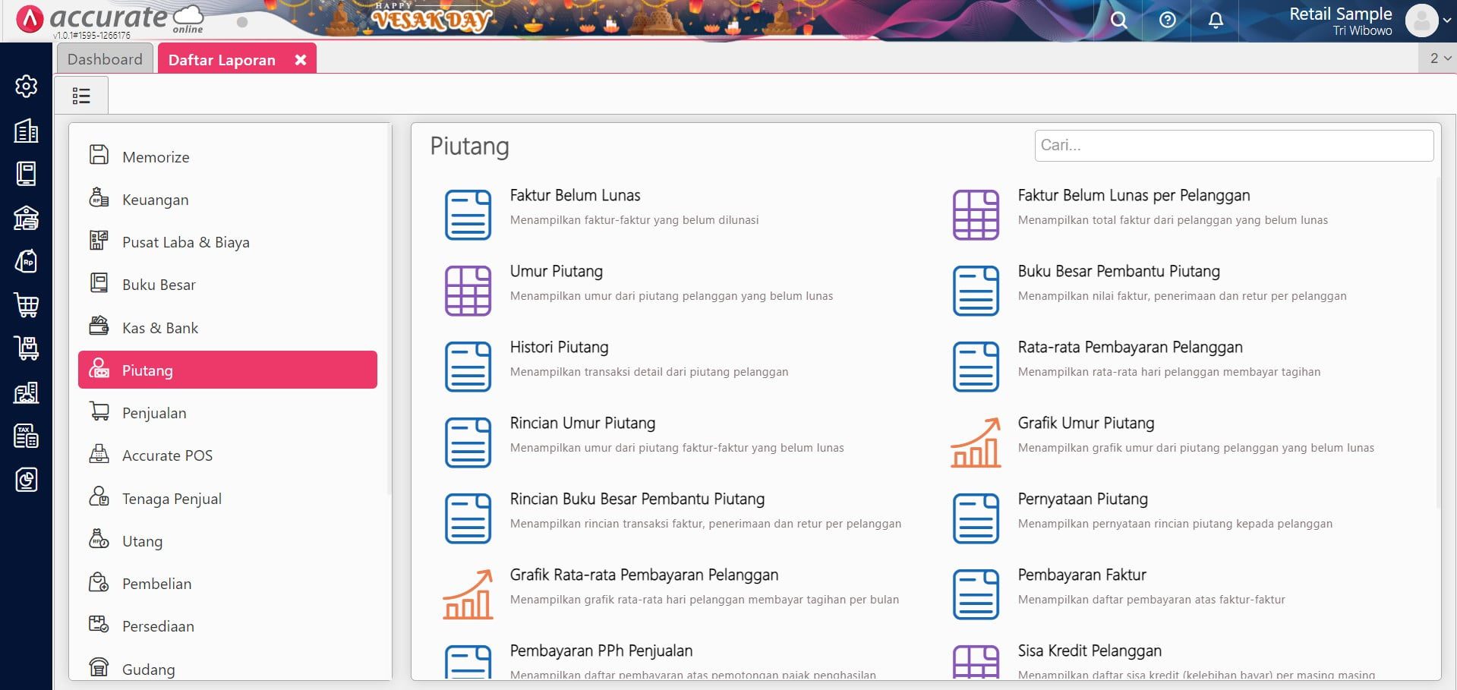Expand the open tabs counter dropdown

[1440, 58]
